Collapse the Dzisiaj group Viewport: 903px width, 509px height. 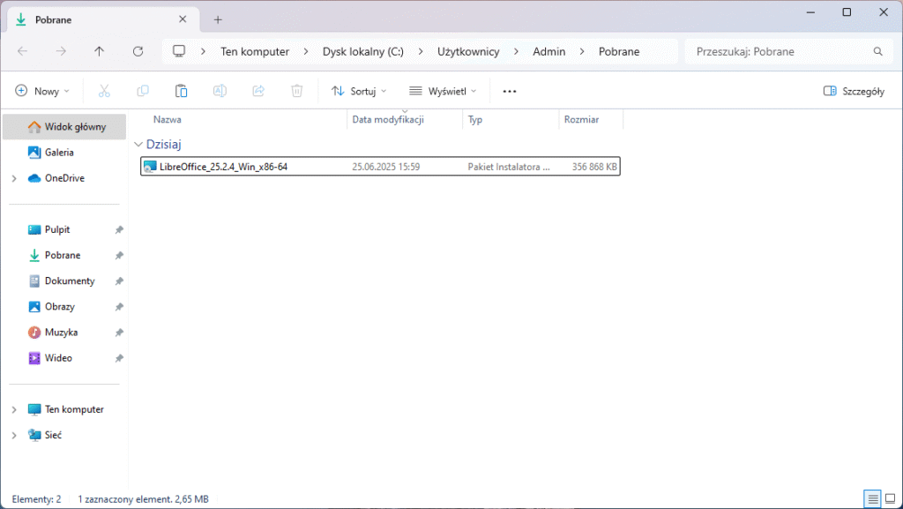[x=138, y=144]
